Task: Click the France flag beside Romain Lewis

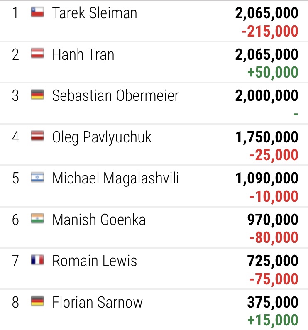Action: (x=37, y=261)
